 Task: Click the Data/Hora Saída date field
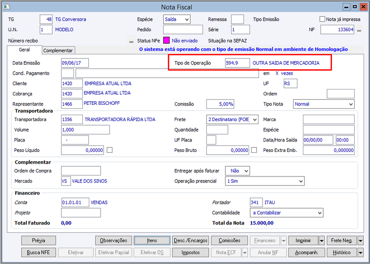click(x=318, y=140)
